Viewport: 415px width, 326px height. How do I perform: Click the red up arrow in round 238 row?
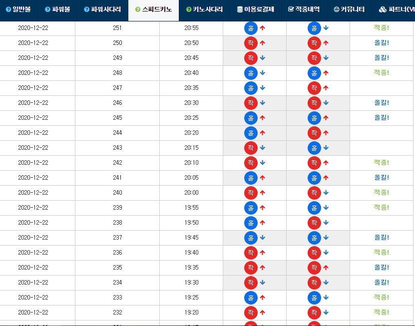(x=262, y=223)
